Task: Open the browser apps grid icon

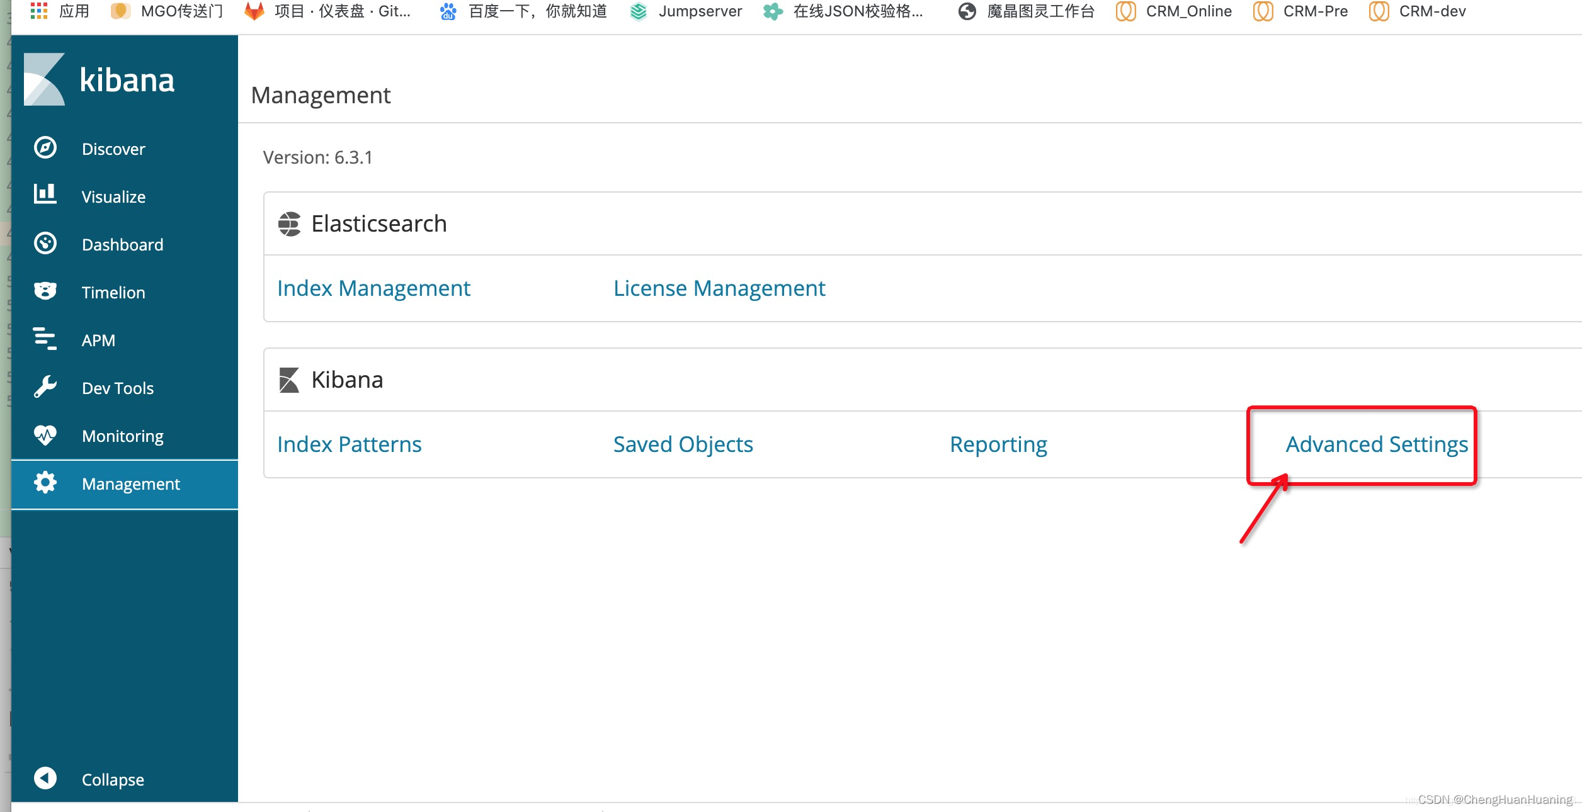Action: 39,11
